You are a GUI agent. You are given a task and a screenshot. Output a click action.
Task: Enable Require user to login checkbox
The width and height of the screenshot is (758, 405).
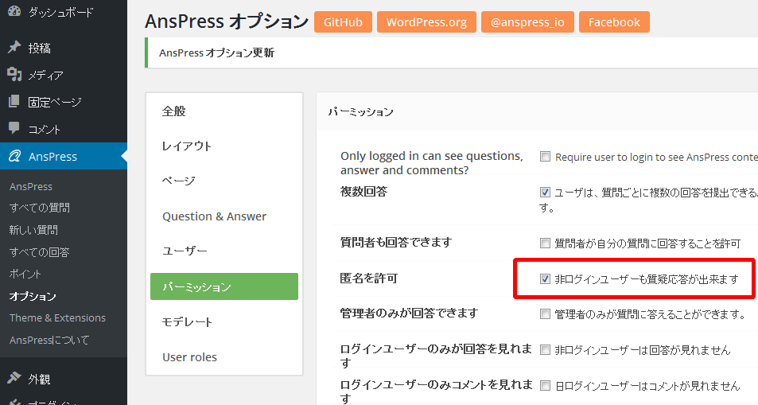click(x=545, y=156)
